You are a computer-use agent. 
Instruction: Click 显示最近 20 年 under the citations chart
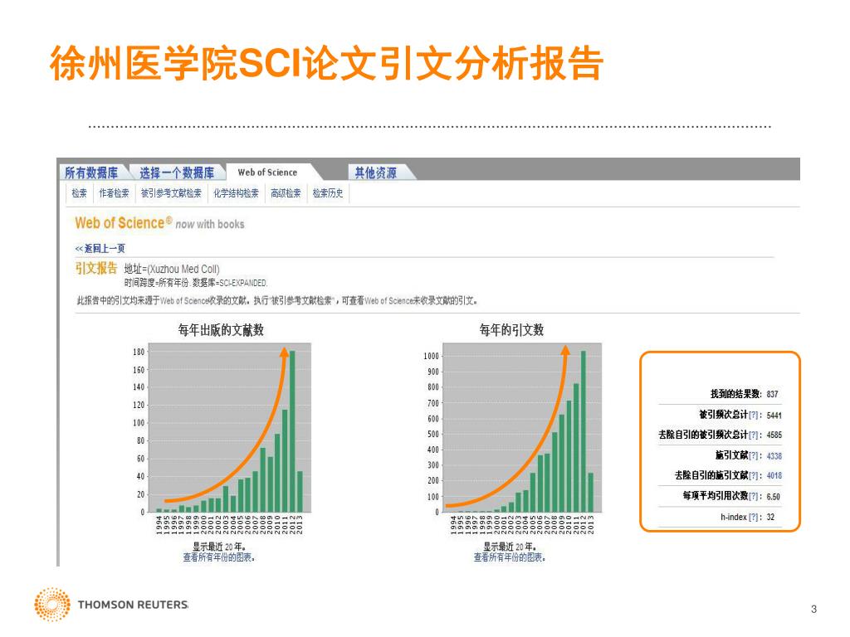tap(510, 547)
